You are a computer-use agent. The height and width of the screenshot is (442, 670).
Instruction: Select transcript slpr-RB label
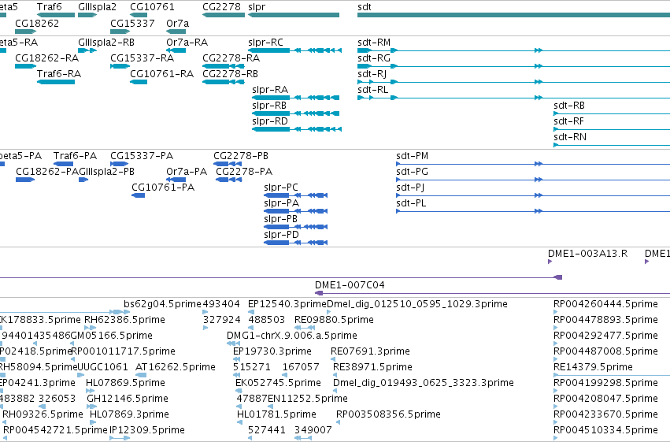pyautogui.click(x=269, y=106)
